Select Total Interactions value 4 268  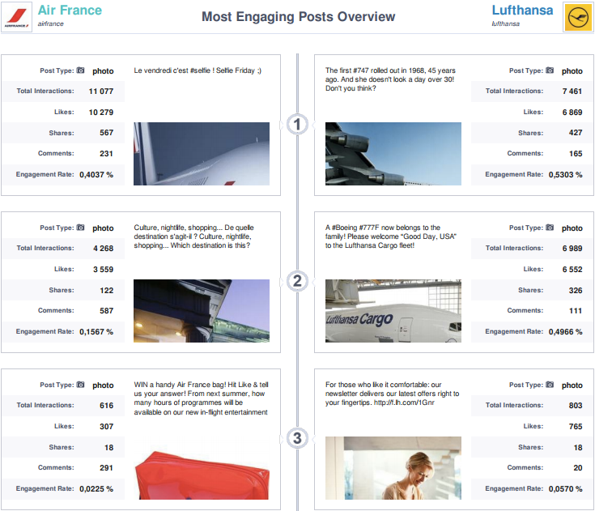pyautogui.click(x=104, y=249)
